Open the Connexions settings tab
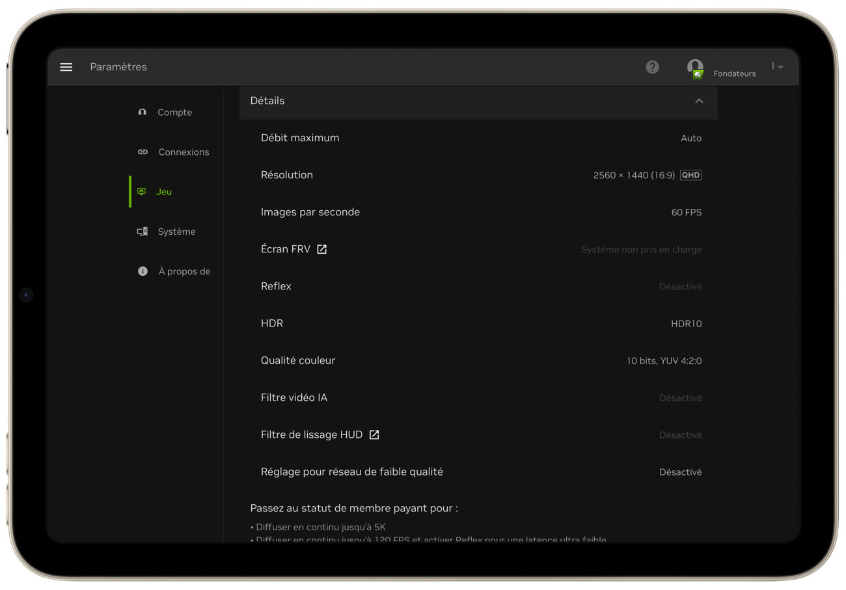Viewport: 846px width, 590px height. click(184, 152)
